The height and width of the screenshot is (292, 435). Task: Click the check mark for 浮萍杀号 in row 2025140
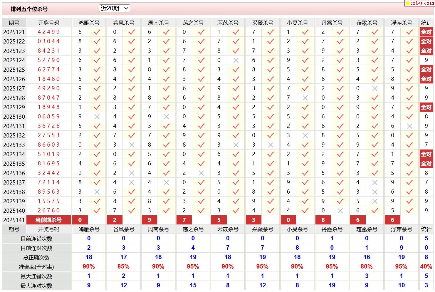coord(409,211)
